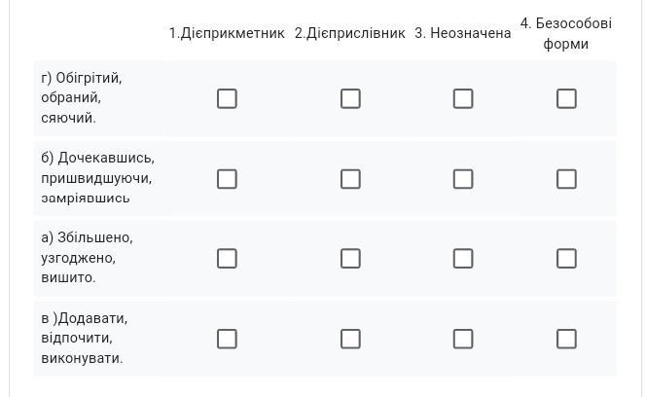
Task: Check Дієприкметник for row в) Додавати
Action: [x=227, y=339]
